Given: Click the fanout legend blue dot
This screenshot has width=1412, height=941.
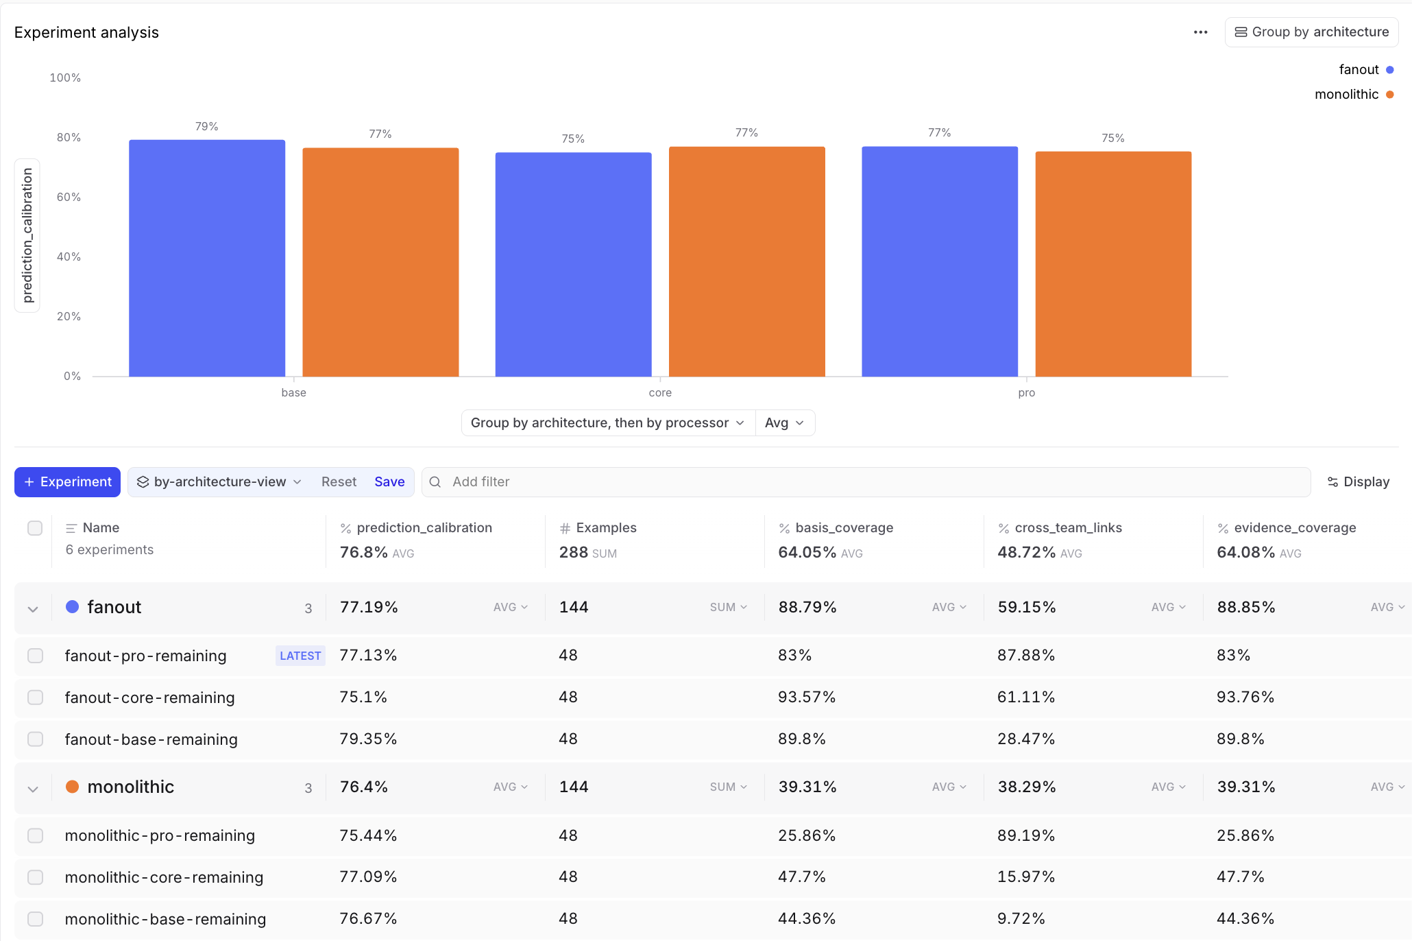Looking at the screenshot, I should coord(1390,70).
